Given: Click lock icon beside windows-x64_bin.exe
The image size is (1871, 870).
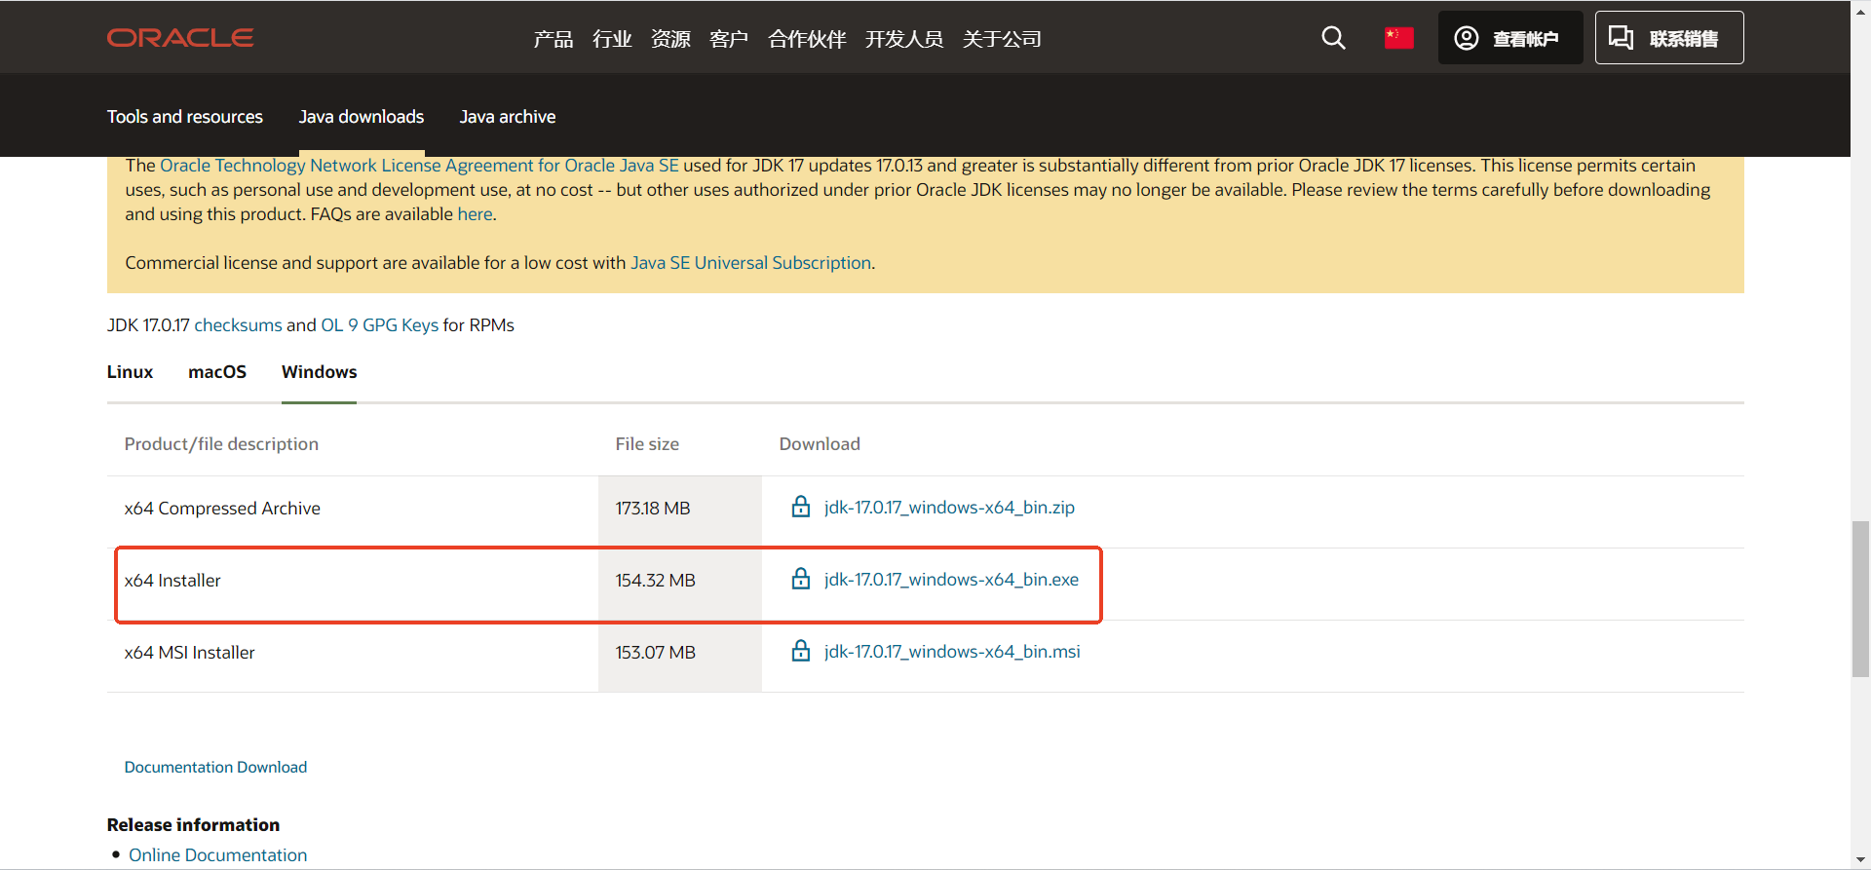Looking at the screenshot, I should pos(801,579).
